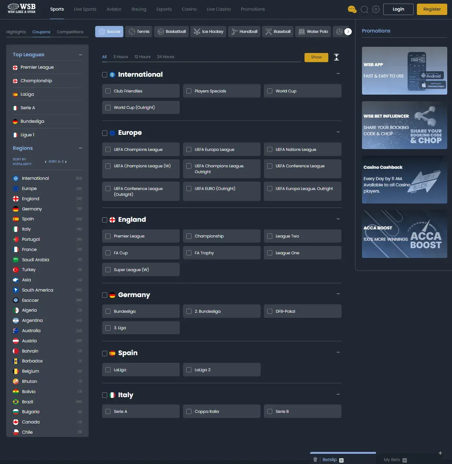Click the Brazil flag icon in Regions

[16, 402]
